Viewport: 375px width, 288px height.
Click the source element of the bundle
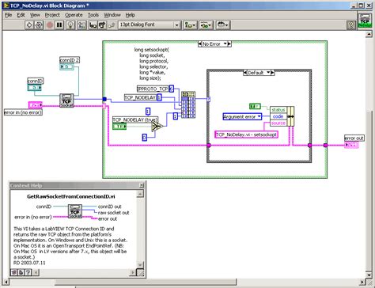click(278, 123)
